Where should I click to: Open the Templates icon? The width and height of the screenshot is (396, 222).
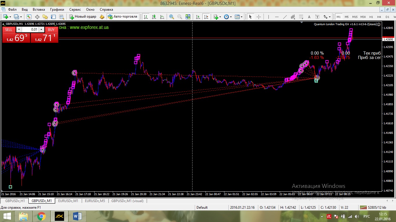(237, 17)
